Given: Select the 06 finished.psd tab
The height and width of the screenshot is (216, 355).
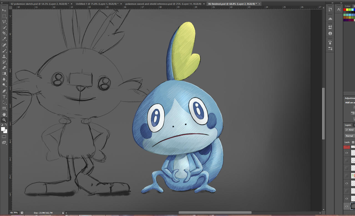Looking at the screenshot, I should click(x=232, y=4).
